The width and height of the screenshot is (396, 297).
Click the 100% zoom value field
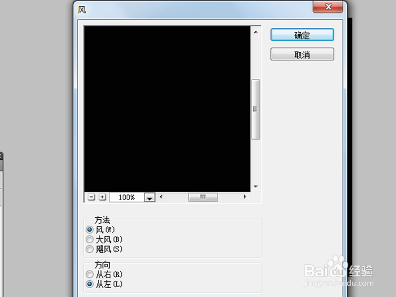point(127,197)
